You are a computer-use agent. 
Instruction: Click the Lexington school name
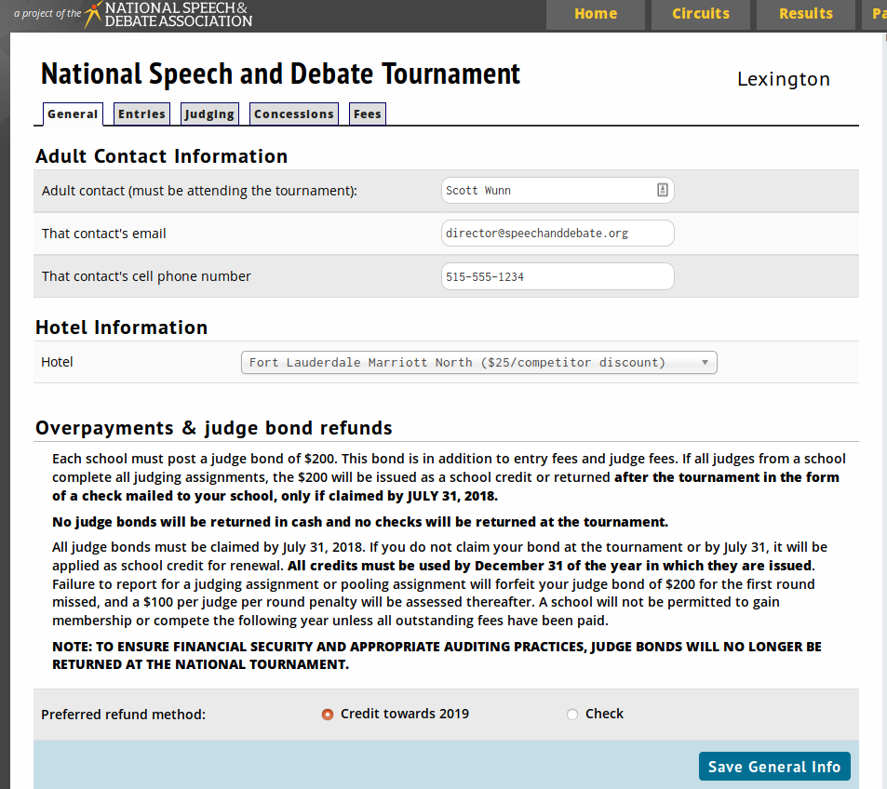[x=783, y=79]
